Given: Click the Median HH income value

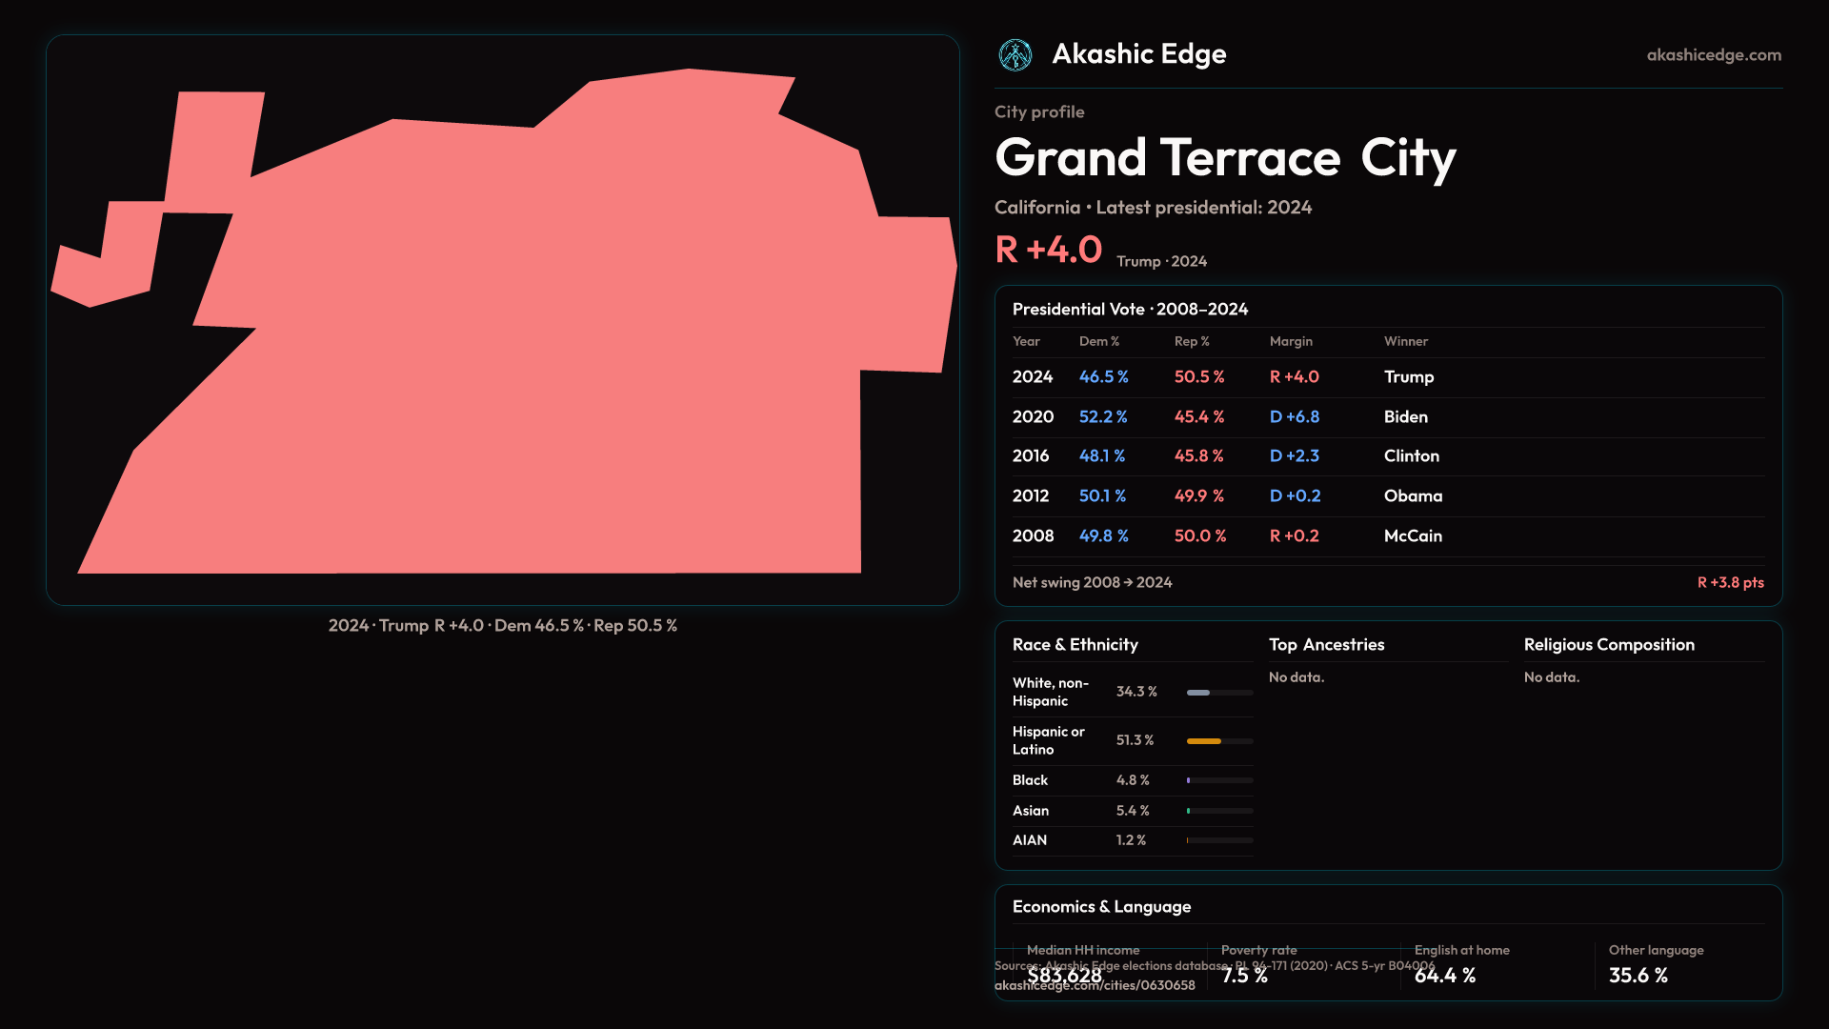Looking at the screenshot, I should 1064,976.
